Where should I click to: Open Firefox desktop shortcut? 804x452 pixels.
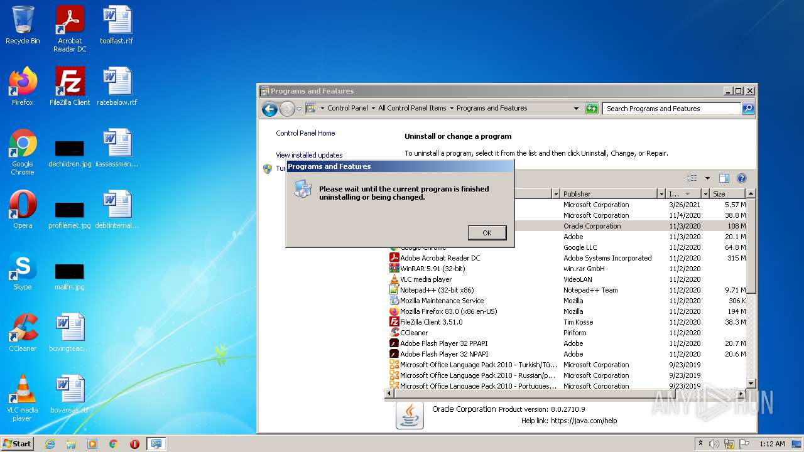click(23, 87)
